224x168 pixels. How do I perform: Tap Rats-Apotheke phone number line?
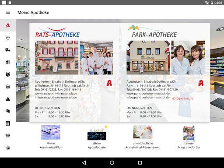[x=58, y=90]
